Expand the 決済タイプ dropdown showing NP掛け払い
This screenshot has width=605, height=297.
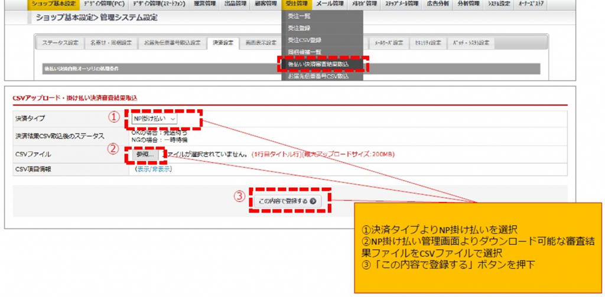pos(154,119)
